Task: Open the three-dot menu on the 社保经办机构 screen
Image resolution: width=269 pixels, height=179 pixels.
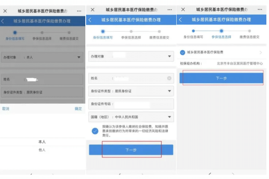Action: [257, 9]
